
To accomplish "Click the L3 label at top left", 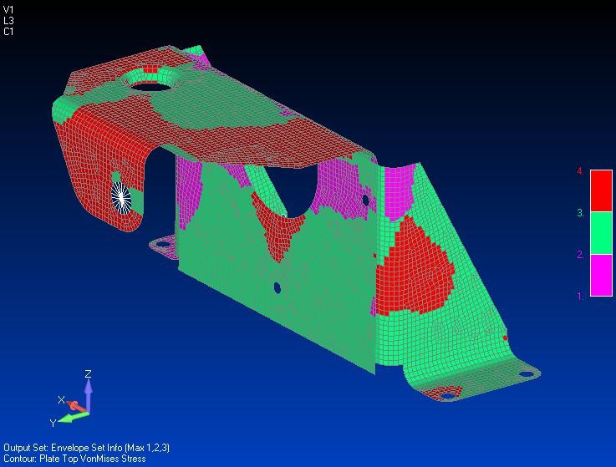I will pyautogui.click(x=8, y=21).
